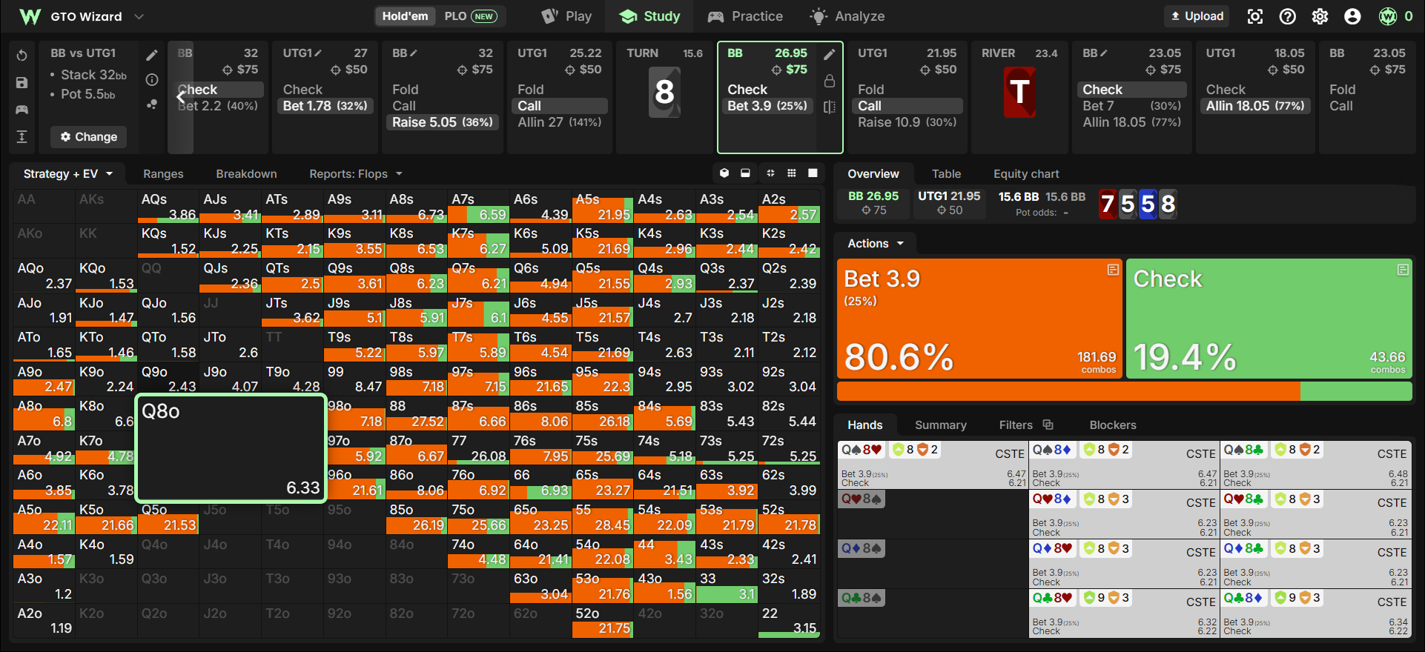Click the orange-green bet frequency bar

[1124, 391]
